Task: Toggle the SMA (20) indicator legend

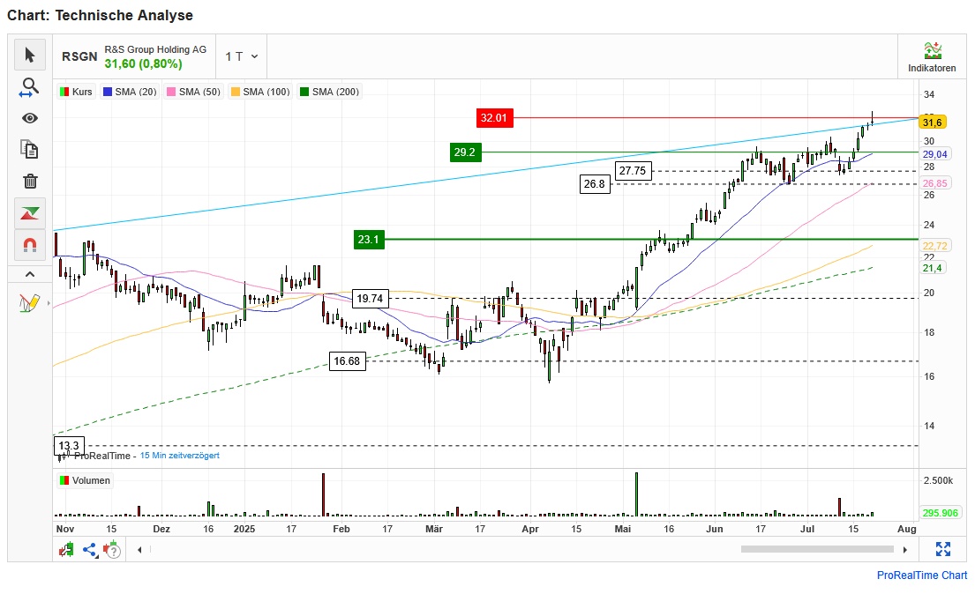Action: pyautogui.click(x=130, y=92)
